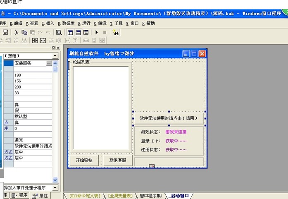The height and width of the screenshot is (199, 288).
Task: Click the property value 33
Action: [x=33, y=93]
